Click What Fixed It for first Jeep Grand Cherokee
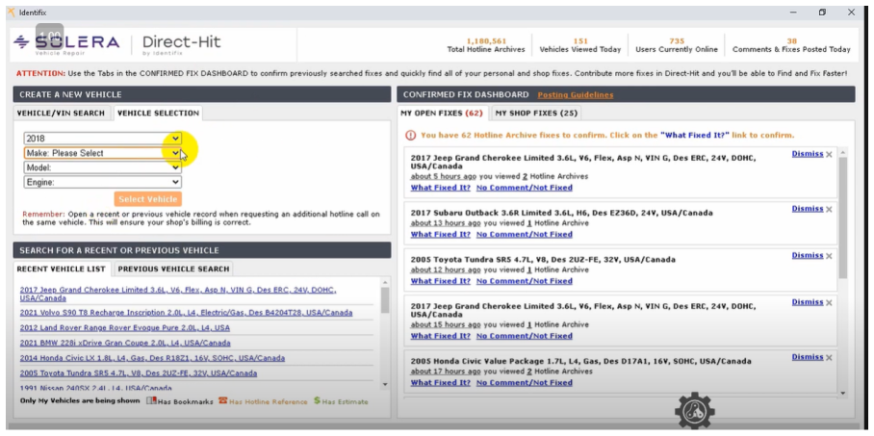The width and height of the screenshot is (874, 436). 440,188
